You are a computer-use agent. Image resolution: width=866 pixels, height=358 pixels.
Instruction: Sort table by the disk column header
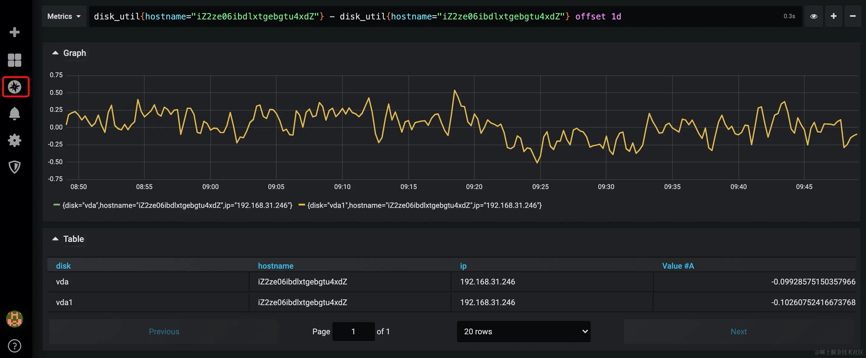pos(63,266)
